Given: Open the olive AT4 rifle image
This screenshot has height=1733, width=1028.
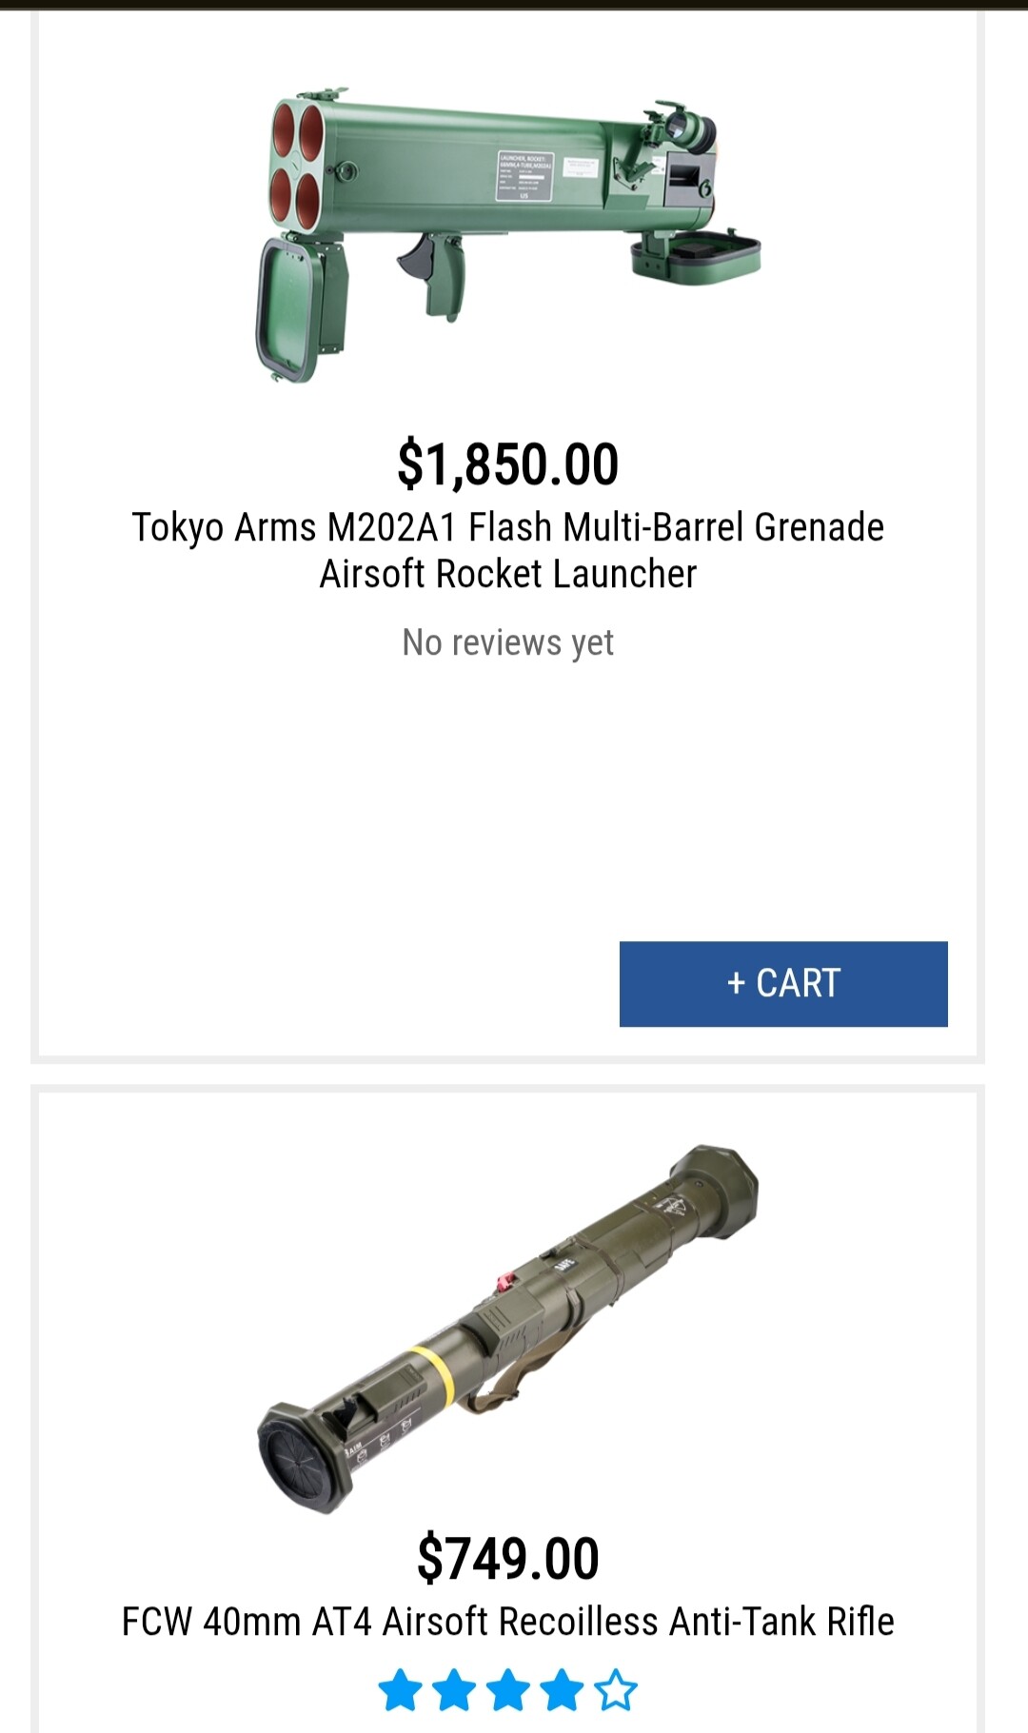Looking at the screenshot, I should click(507, 1328).
